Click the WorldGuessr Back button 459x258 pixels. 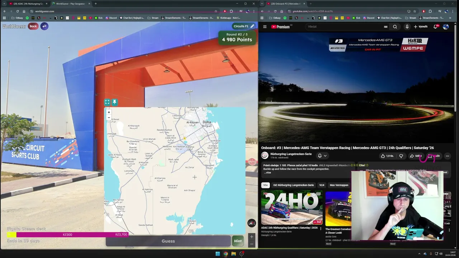click(33, 26)
